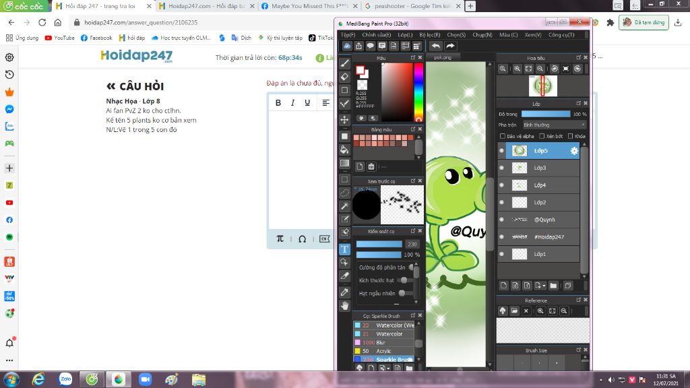
Task: Select the Lasso tool
Action: (x=345, y=193)
